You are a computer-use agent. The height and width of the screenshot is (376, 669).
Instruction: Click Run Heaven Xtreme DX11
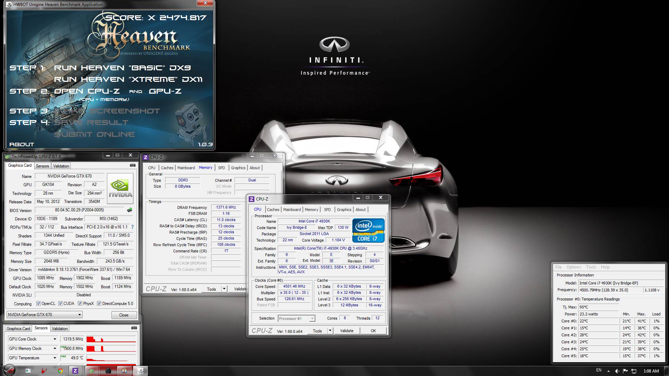128,79
